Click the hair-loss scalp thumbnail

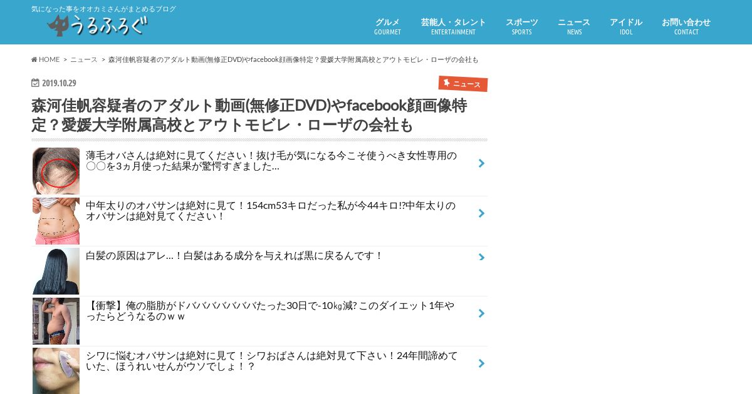[56, 171]
